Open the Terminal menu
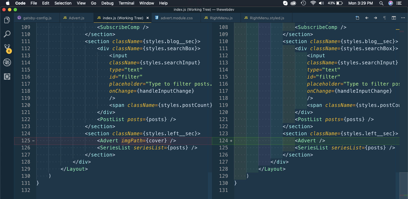 click(126, 3)
